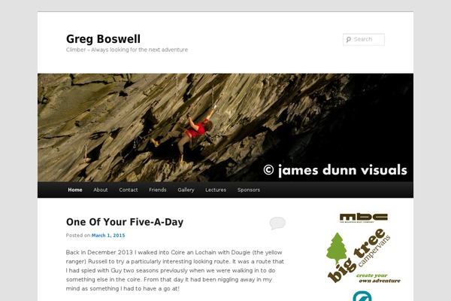Click the Greg Boswell site title
This screenshot has height=301, width=451.
[x=103, y=39]
